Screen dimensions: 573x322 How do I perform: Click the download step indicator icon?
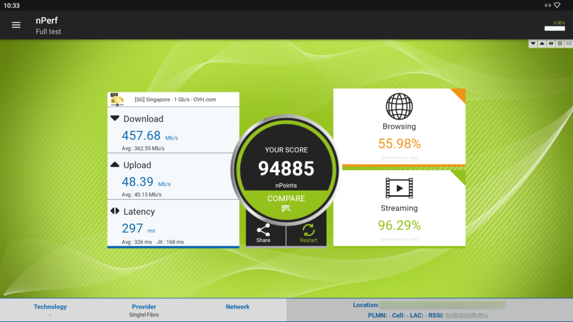[x=533, y=44]
